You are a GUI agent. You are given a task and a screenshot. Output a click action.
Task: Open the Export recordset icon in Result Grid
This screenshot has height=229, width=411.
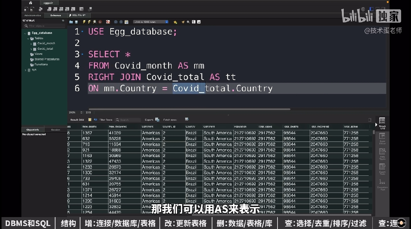(156, 119)
